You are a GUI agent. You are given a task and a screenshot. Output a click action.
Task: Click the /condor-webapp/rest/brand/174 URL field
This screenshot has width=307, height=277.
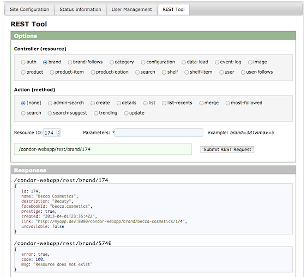pos(103,149)
